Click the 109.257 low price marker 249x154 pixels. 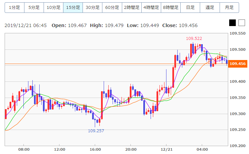click(96, 131)
